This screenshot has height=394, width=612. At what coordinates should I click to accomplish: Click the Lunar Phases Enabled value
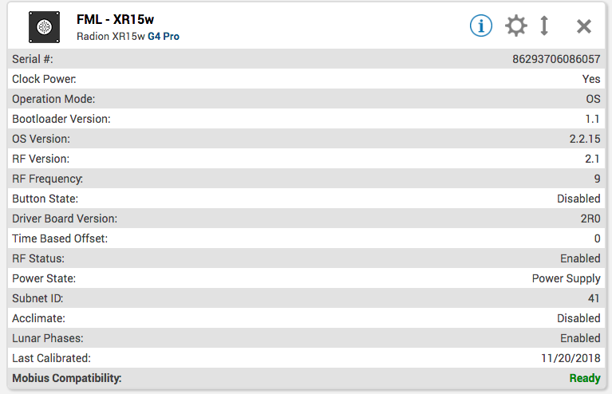tap(580, 338)
